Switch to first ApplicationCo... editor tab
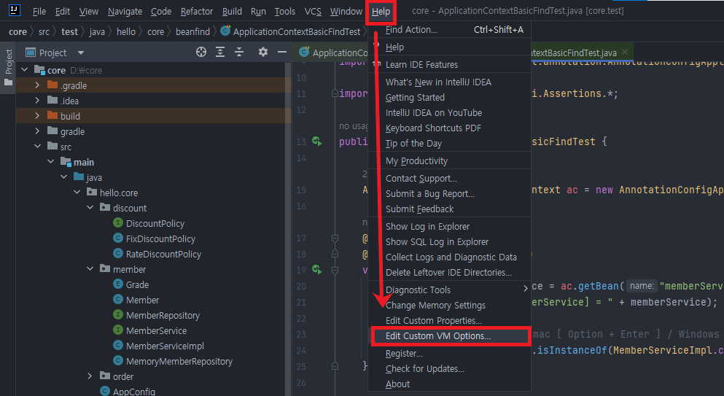This screenshot has height=396, width=724. pos(332,53)
